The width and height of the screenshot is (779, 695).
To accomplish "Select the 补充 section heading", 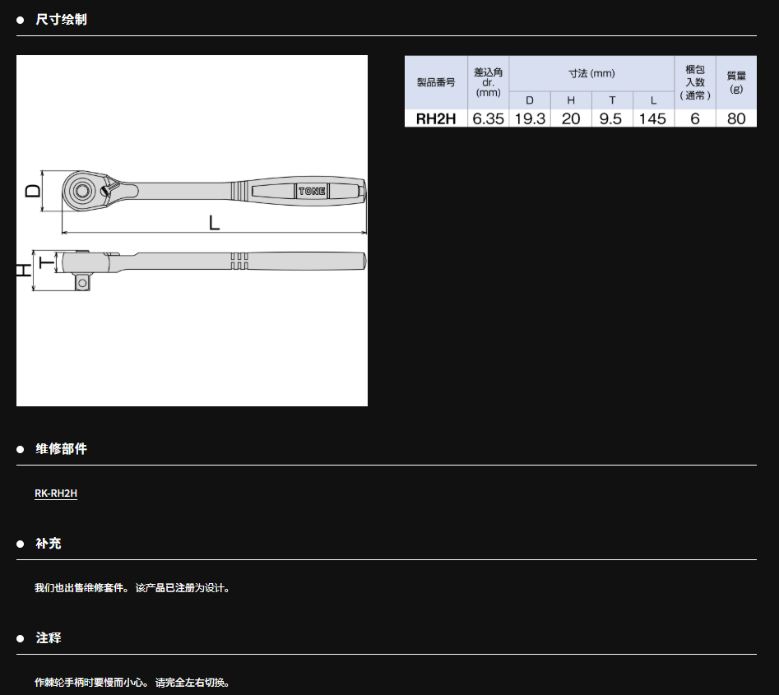I will pos(49,544).
